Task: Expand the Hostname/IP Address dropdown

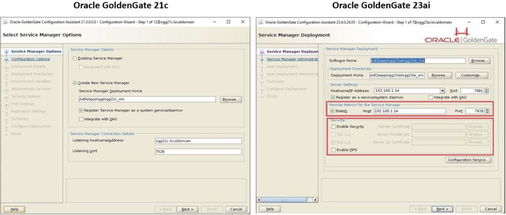Action: point(443,91)
